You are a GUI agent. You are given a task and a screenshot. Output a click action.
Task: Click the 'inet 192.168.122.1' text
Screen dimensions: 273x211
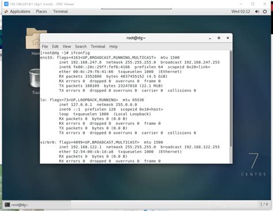point(80,147)
